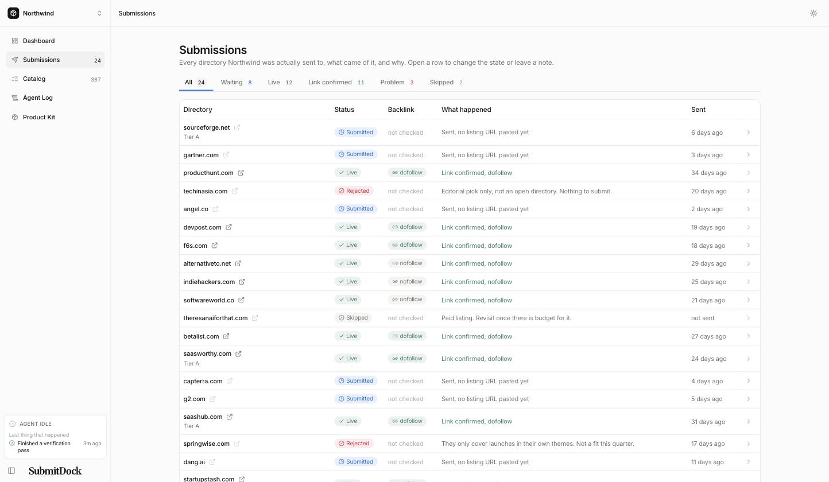The width and height of the screenshot is (829, 482).
Task: Click the Dashboard grid icon
Action: point(15,41)
